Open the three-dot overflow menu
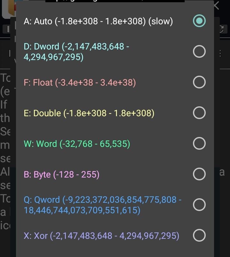The height and width of the screenshot is (257, 230). 220,53
